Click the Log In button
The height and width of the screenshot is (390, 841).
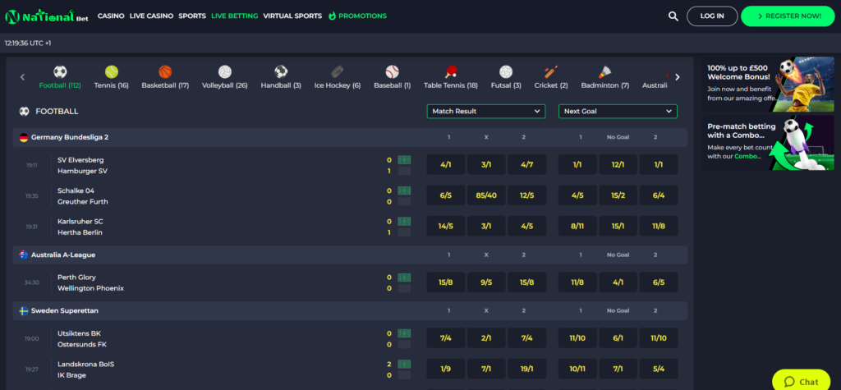pyautogui.click(x=712, y=16)
